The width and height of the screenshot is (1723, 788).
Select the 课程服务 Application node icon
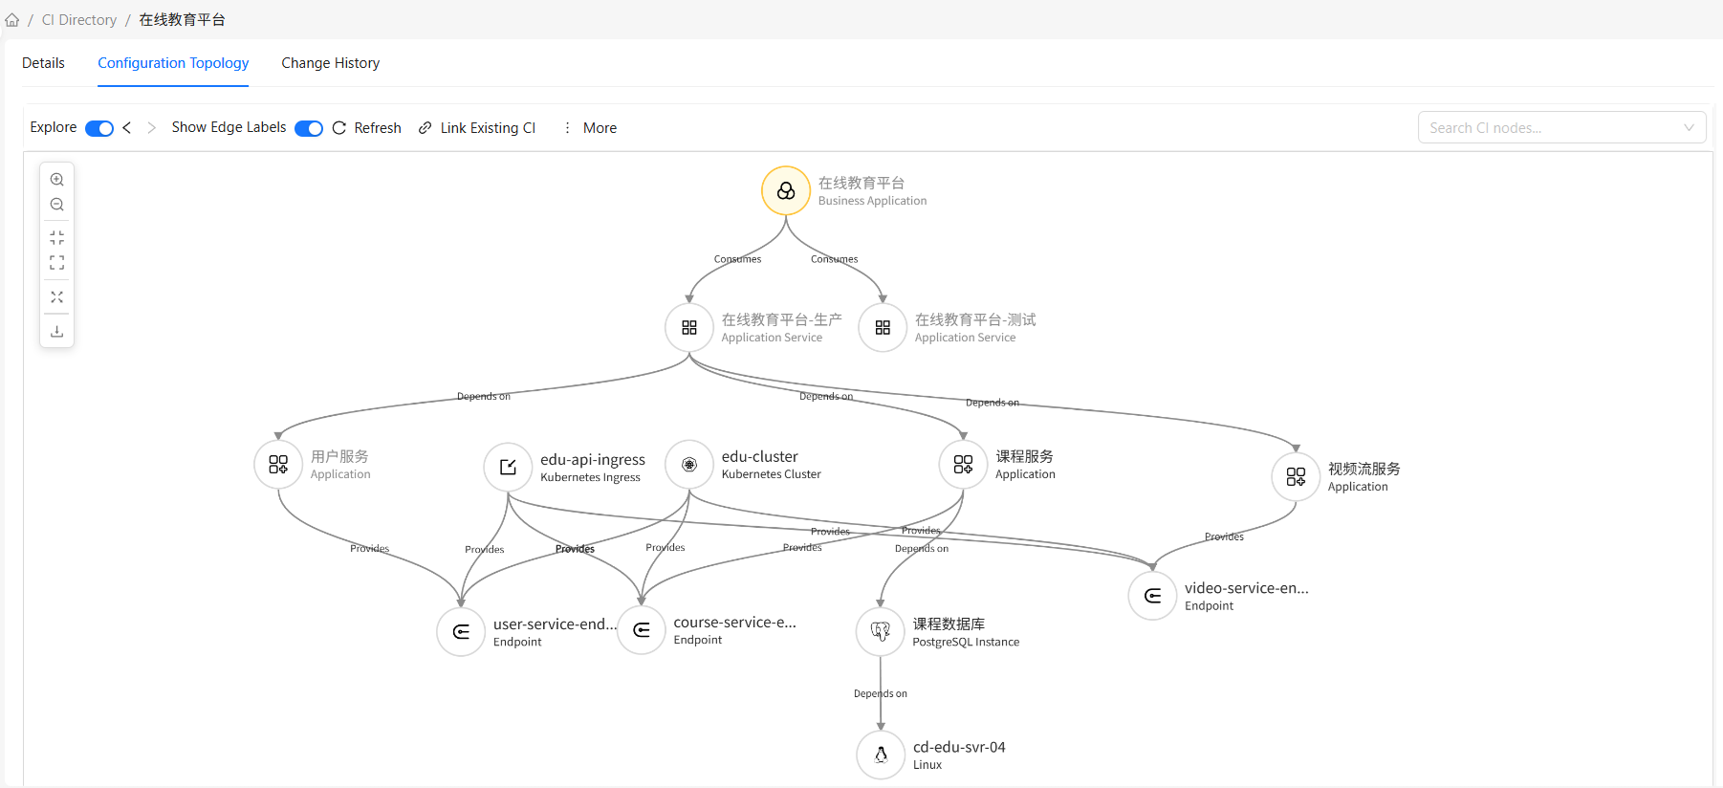(963, 465)
